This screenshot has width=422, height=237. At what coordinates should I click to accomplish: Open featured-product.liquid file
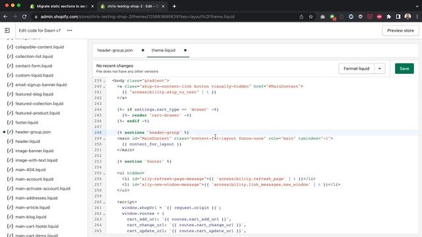(38, 113)
